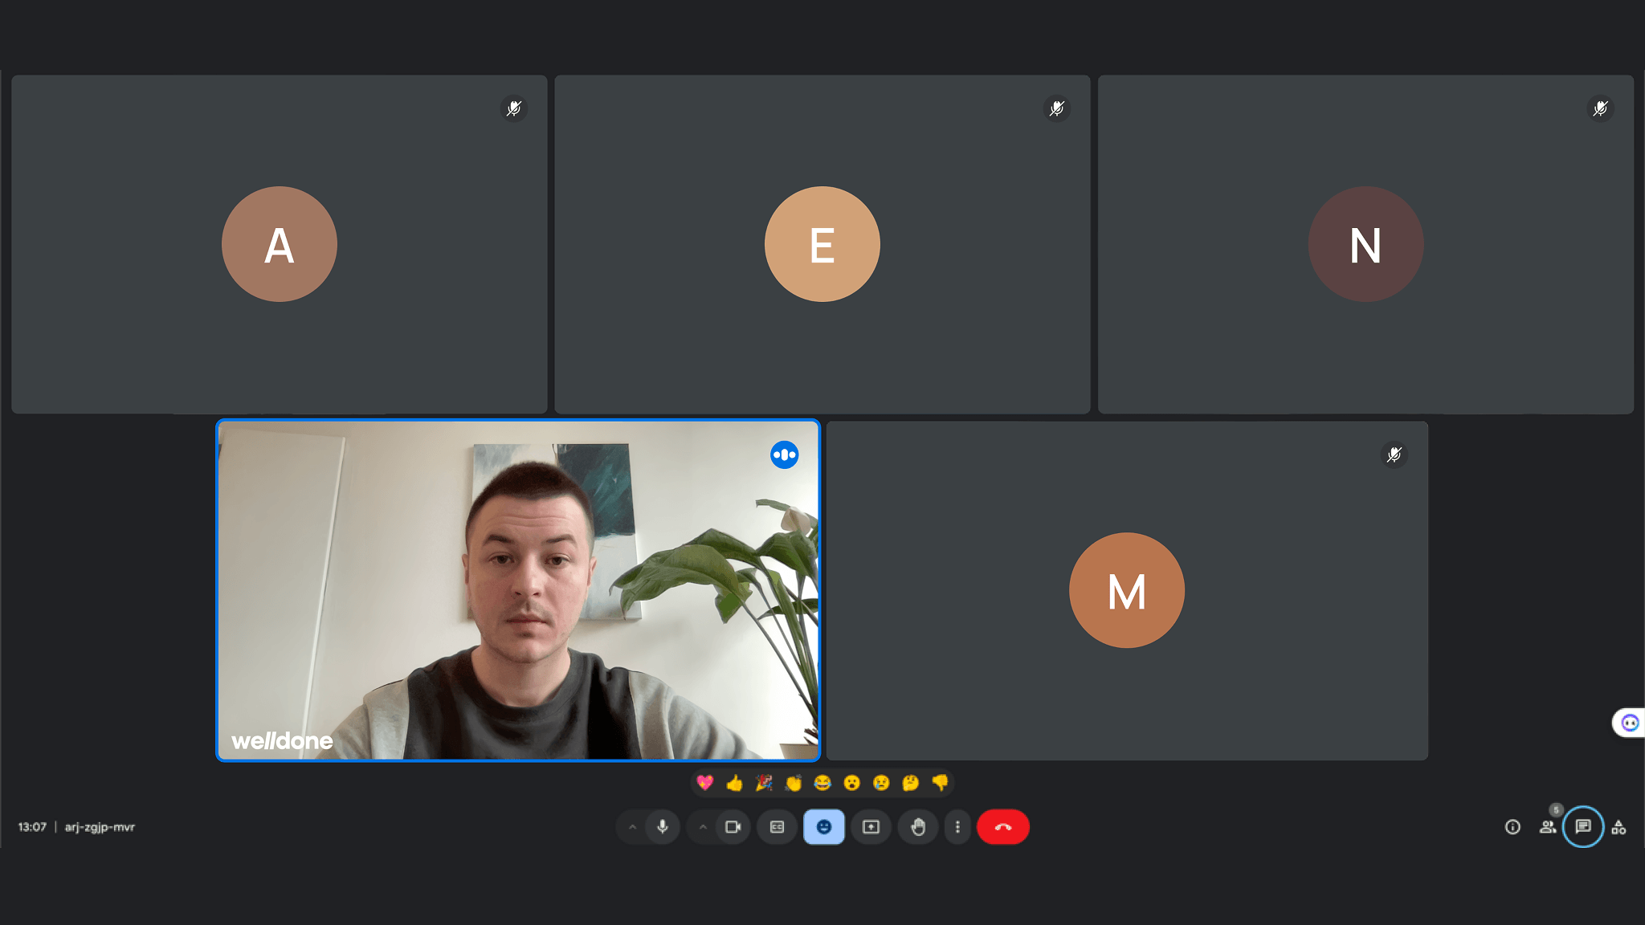Screen dimensions: 1645x925
Task: Hide the emoji reactions bar
Action: click(x=824, y=827)
